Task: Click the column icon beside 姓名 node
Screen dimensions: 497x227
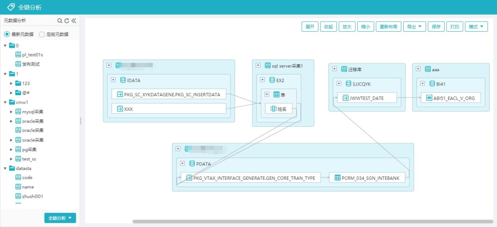Action: tap(273, 109)
